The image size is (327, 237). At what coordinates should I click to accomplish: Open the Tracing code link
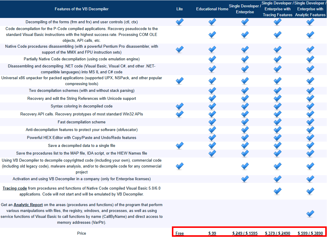tap(15, 188)
